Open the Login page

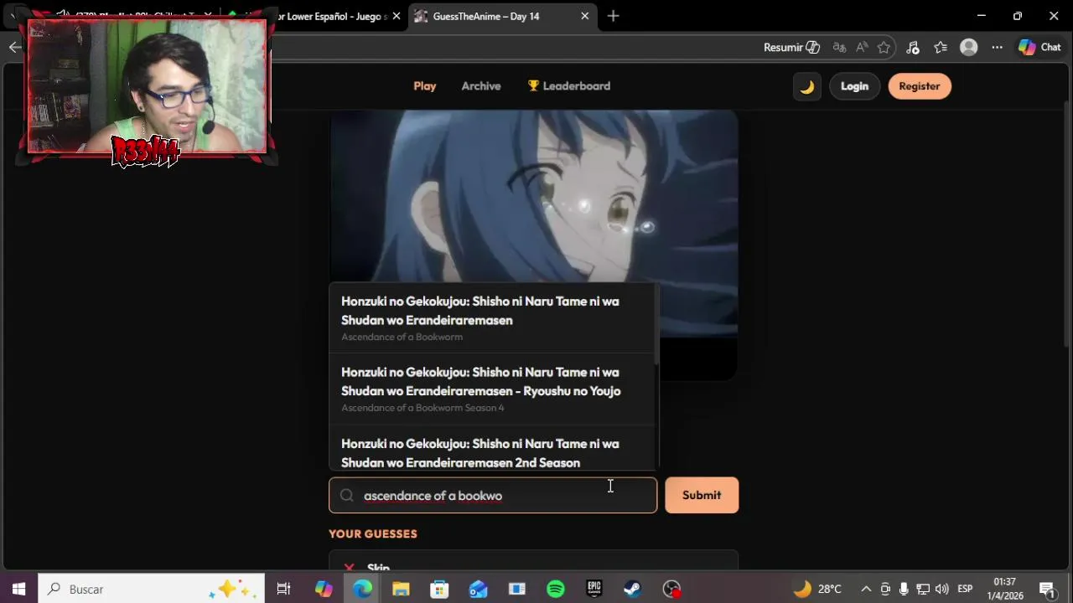[854, 86]
